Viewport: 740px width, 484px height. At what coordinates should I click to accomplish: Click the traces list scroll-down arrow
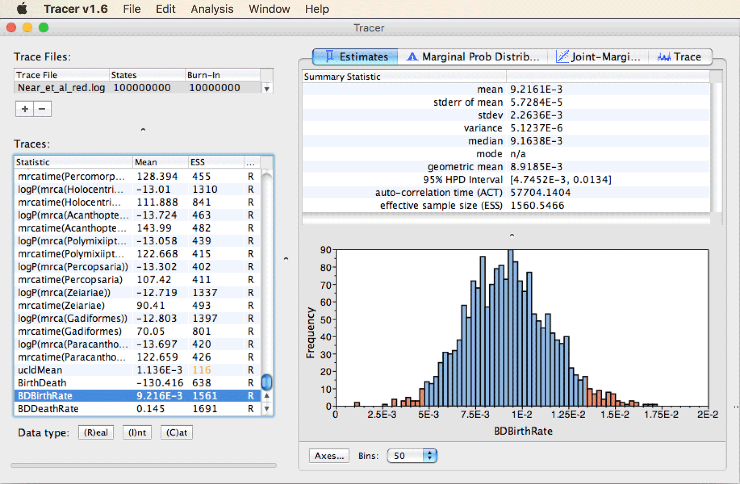[x=267, y=408]
